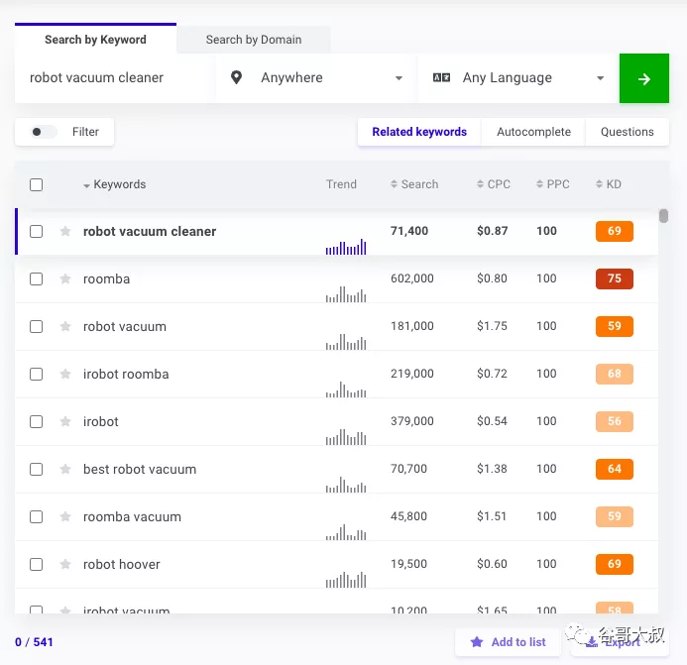Check the select-all keywords checkbox

pos(36,185)
